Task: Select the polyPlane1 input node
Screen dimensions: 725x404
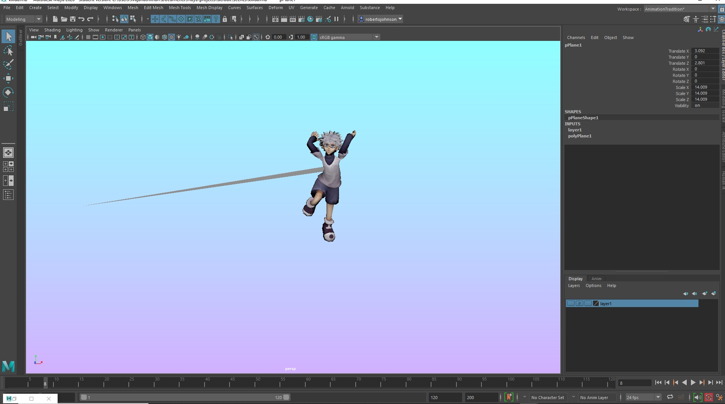Action: pyautogui.click(x=580, y=136)
